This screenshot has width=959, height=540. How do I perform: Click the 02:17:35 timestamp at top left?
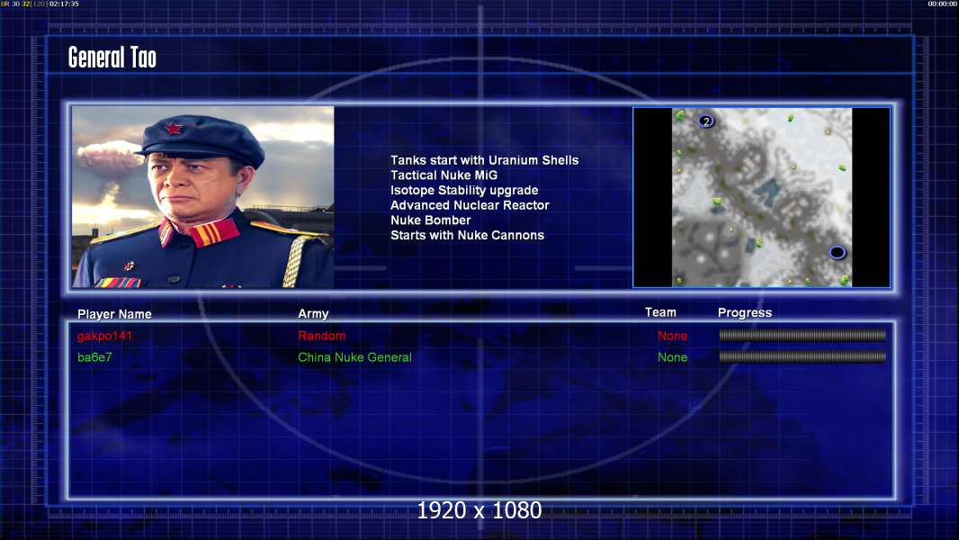pos(64,4)
